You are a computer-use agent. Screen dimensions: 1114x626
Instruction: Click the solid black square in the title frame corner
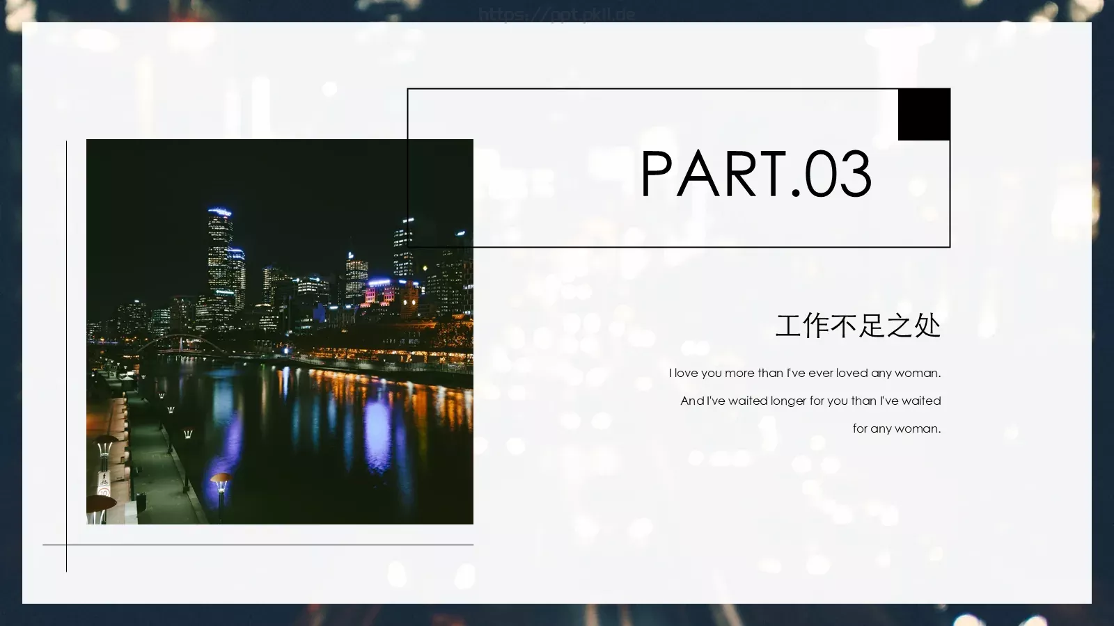924,114
